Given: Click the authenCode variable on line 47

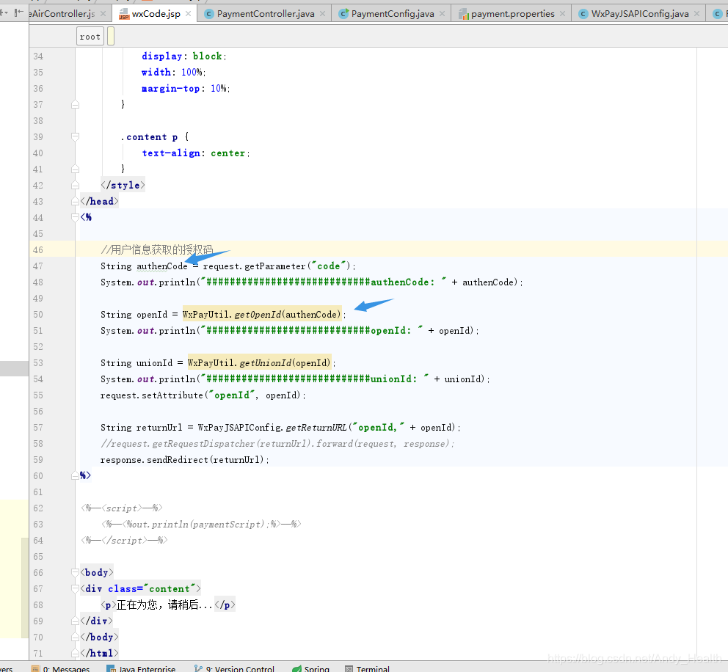Looking at the screenshot, I should click(x=162, y=266).
